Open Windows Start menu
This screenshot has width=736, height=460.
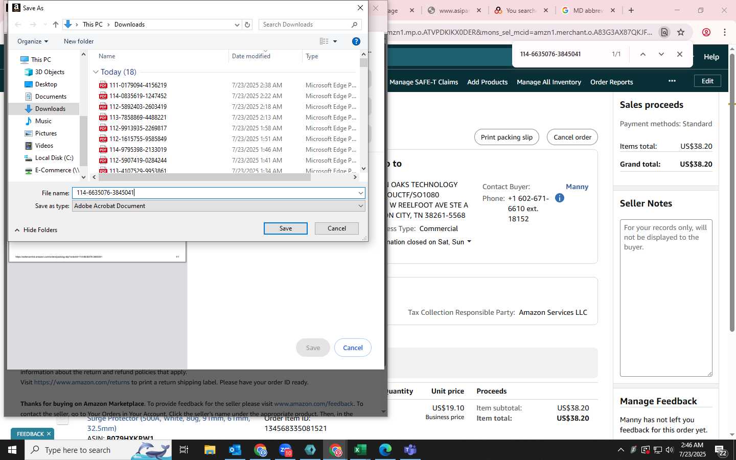coord(12,450)
